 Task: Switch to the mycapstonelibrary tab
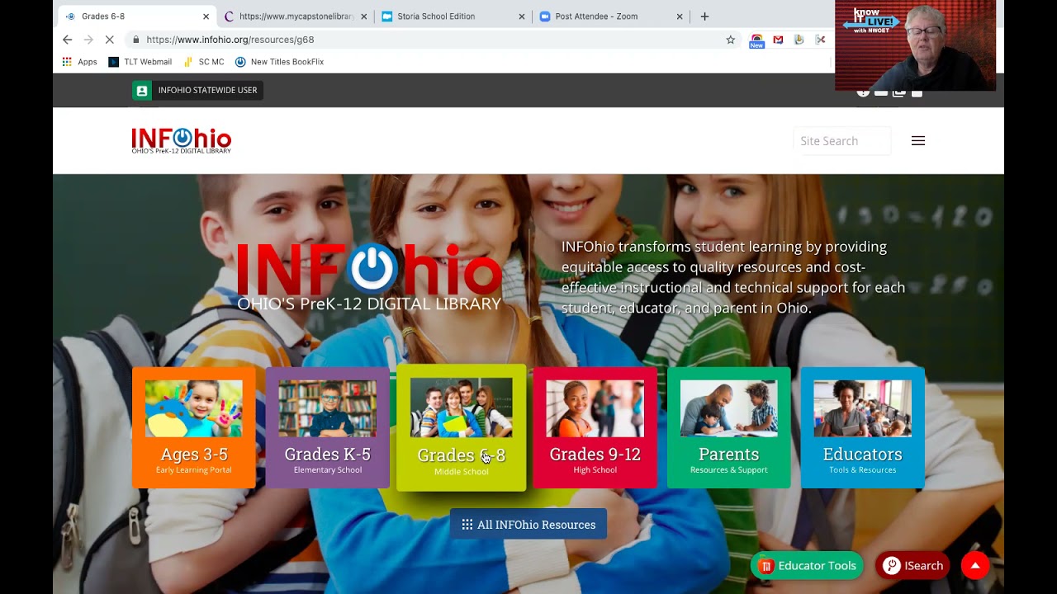[296, 16]
